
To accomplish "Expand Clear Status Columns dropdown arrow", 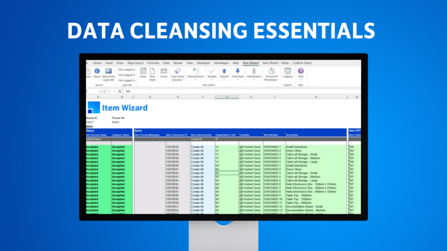I will [x=183, y=80].
